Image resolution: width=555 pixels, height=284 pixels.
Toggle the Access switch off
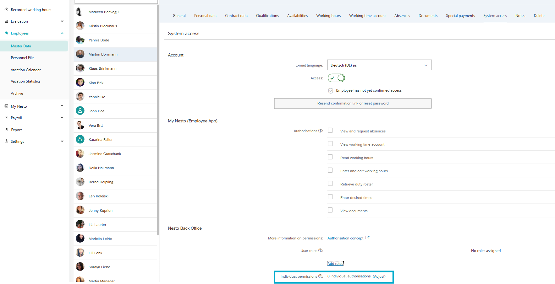(336, 78)
